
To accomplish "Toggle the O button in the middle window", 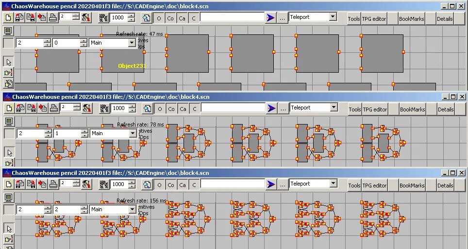I will 159,109.
